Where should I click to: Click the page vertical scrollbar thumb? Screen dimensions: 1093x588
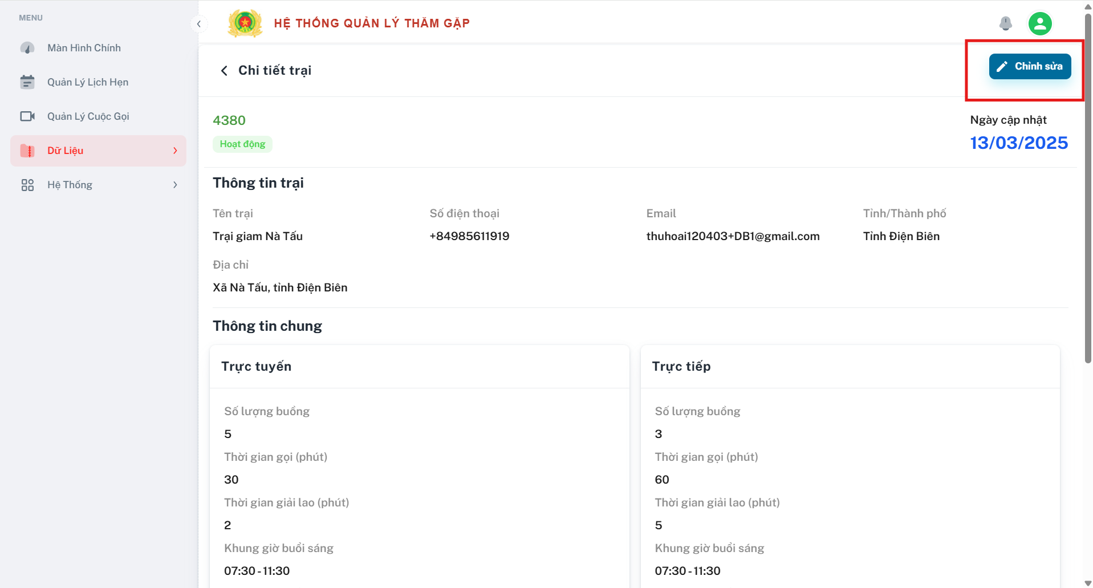[x=1088, y=188]
